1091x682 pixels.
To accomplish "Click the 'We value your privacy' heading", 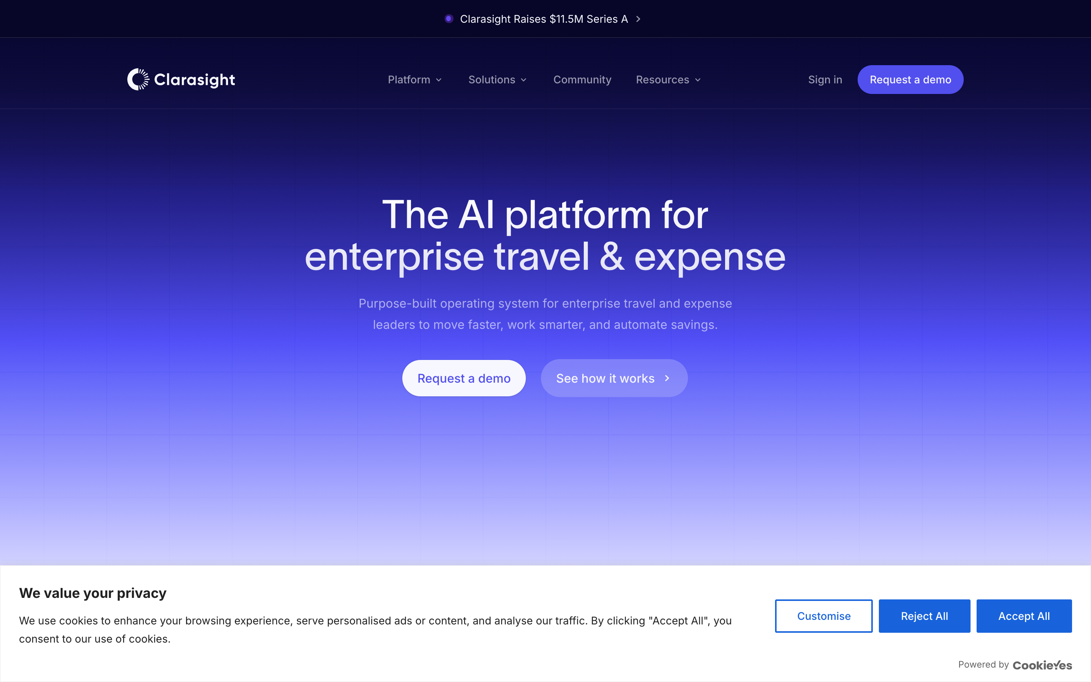I will (x=92, y=593).
